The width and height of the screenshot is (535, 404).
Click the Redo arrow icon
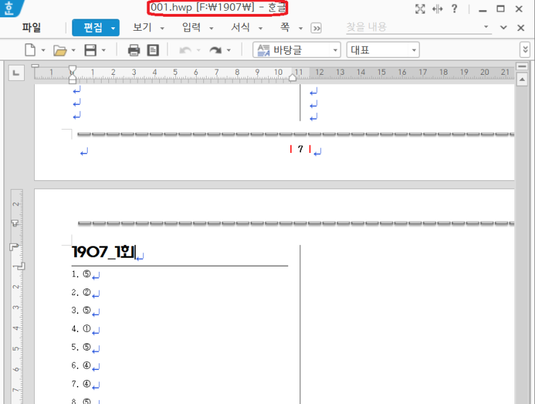click(x=215, y=50)
